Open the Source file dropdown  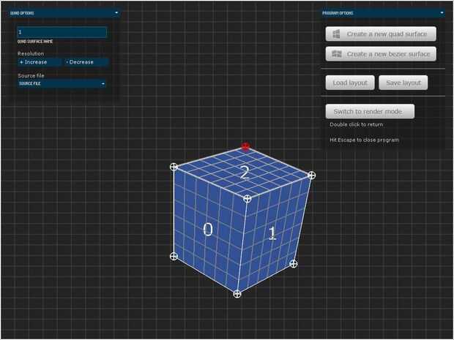pos(62,83)
